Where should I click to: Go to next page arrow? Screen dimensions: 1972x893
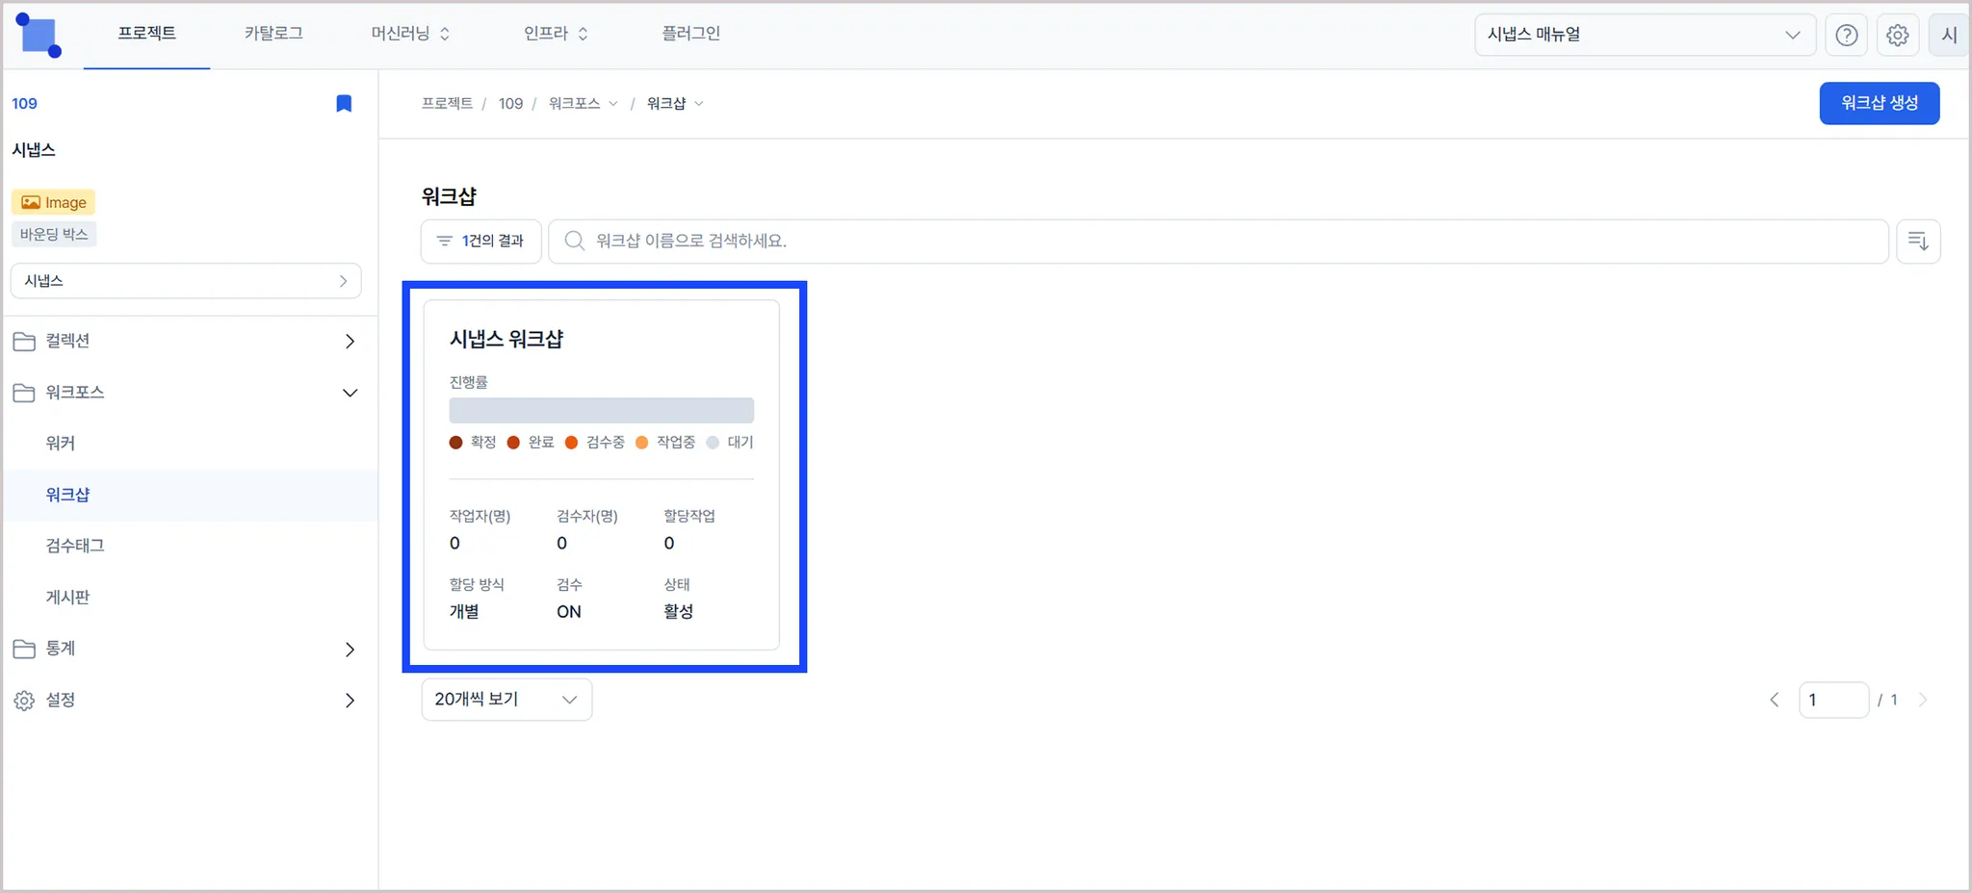coord(1923,700)
